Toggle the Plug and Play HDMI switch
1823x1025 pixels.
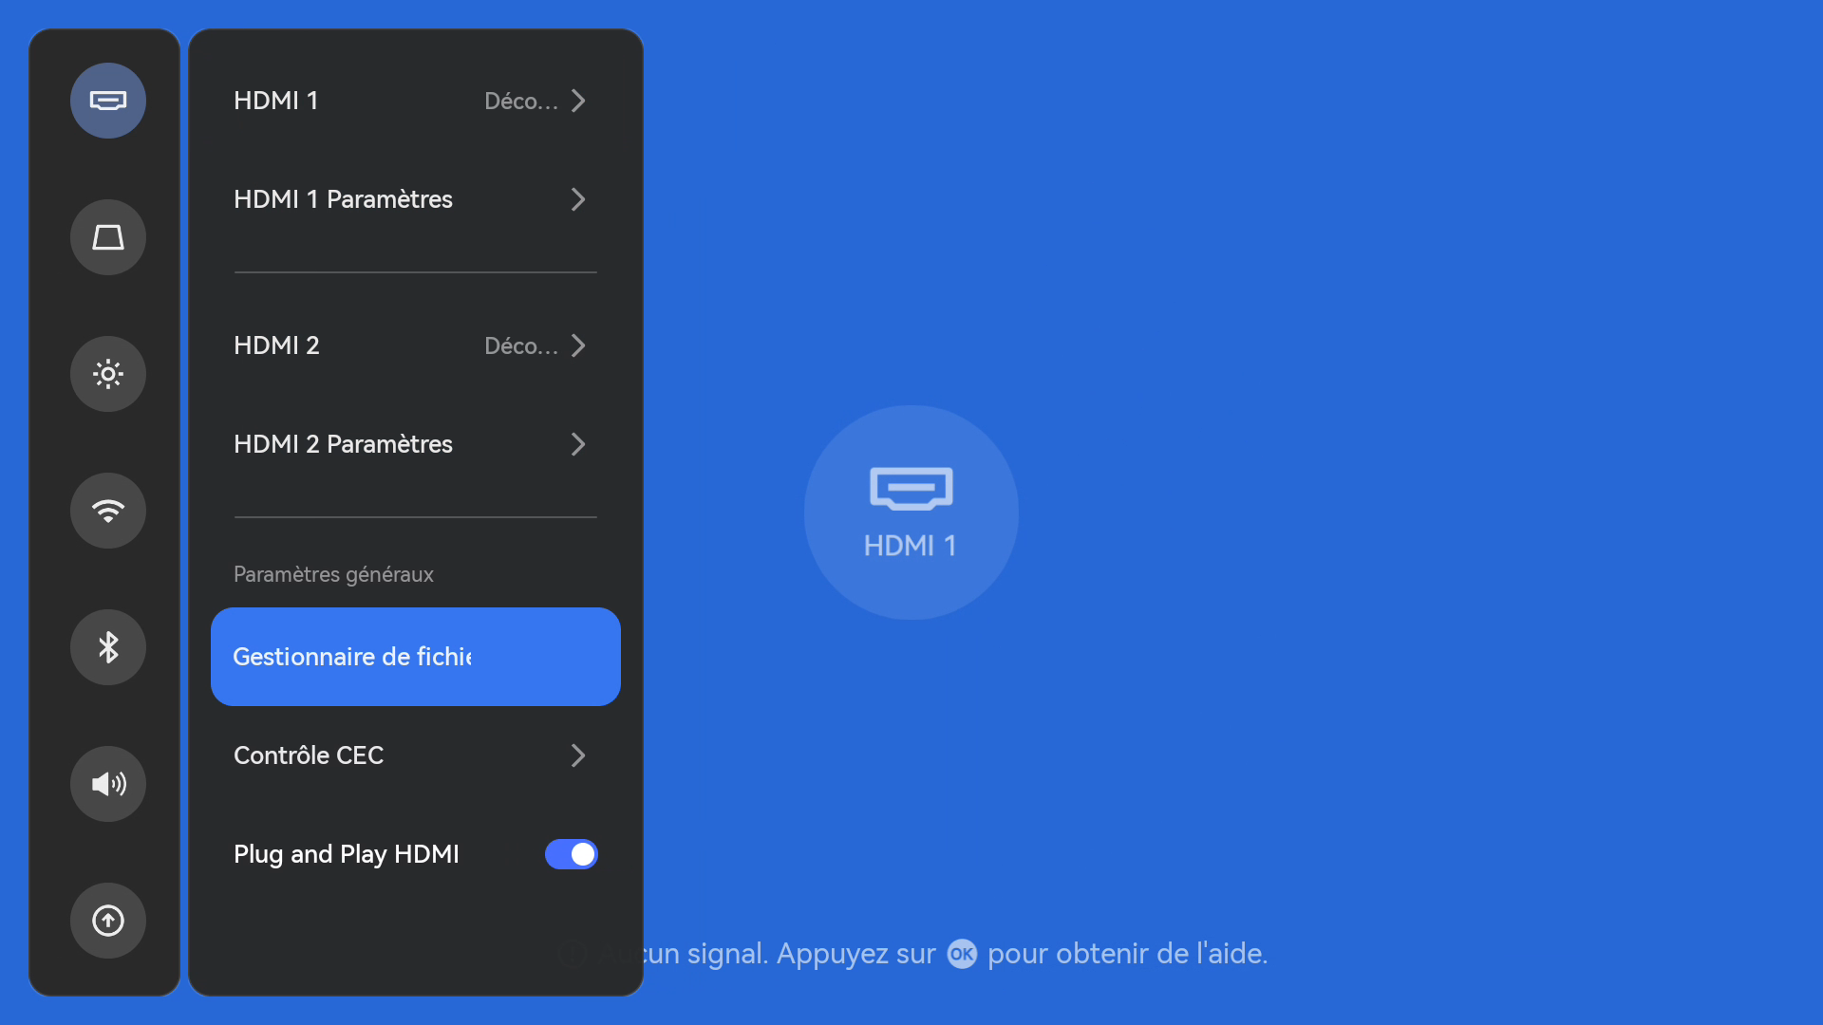[571, 854]
